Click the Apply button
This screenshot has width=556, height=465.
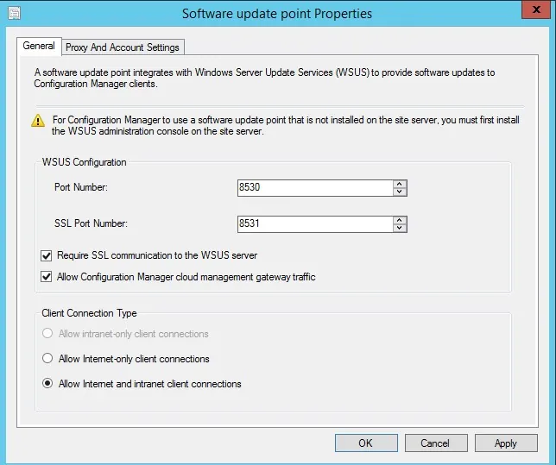(505, 443)
